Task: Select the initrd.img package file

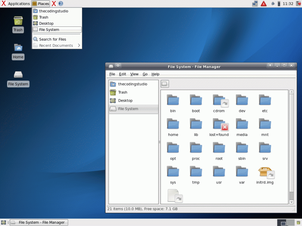Action: tap(265, 173)
